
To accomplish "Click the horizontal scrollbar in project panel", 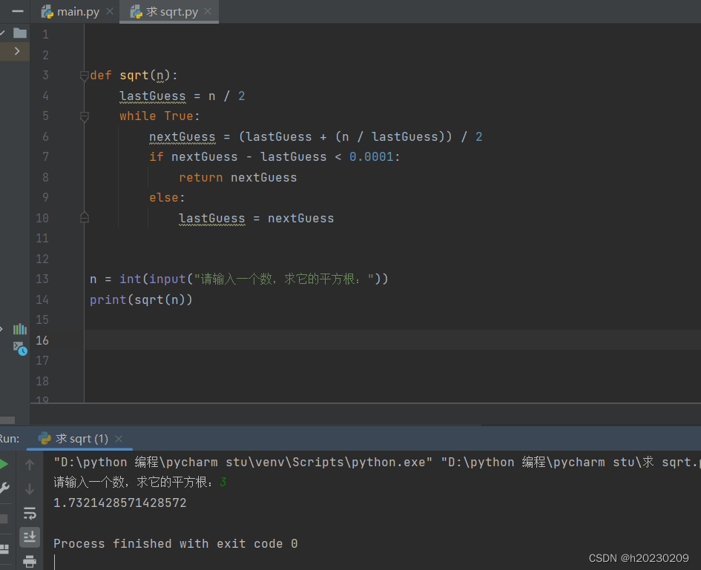I will click(x=7, y=420).
